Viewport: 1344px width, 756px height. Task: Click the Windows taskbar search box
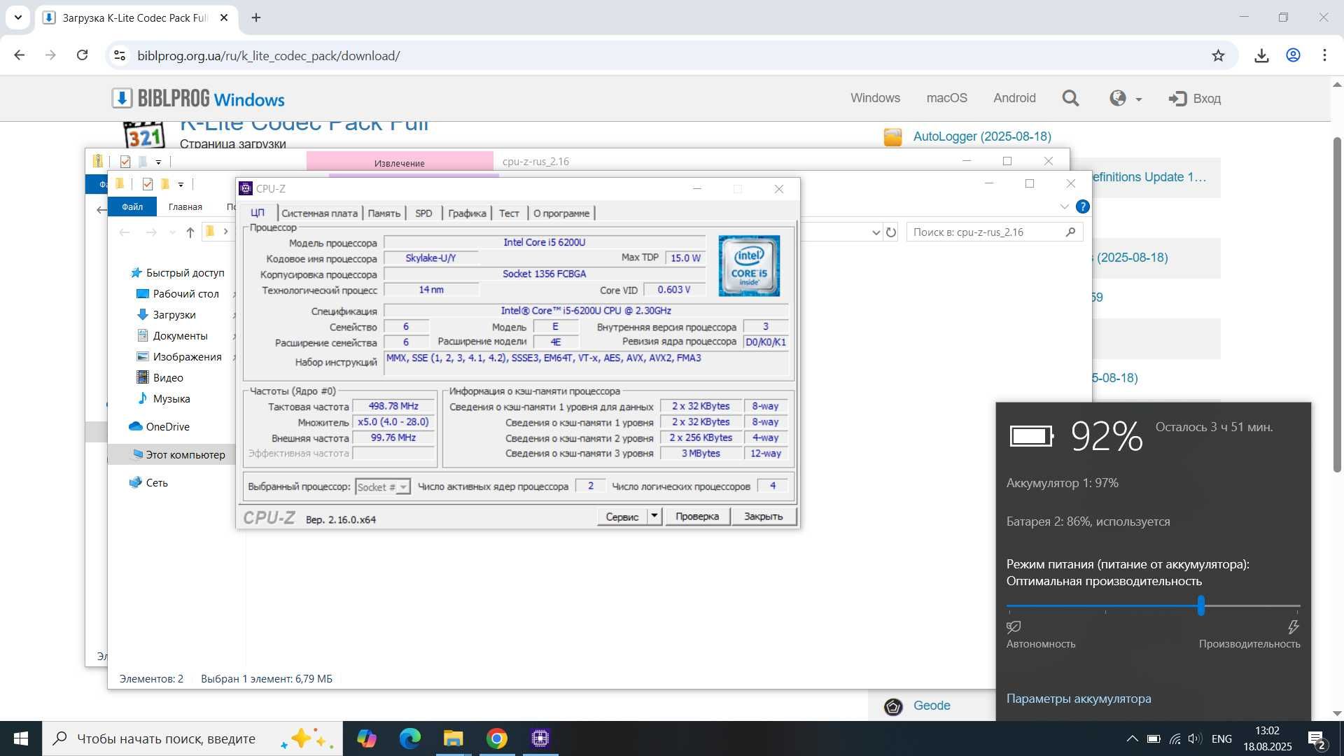pyautogui.click(x=192, y=738)
